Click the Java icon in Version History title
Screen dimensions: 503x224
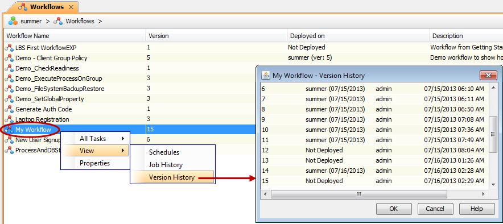click(266, 76)
